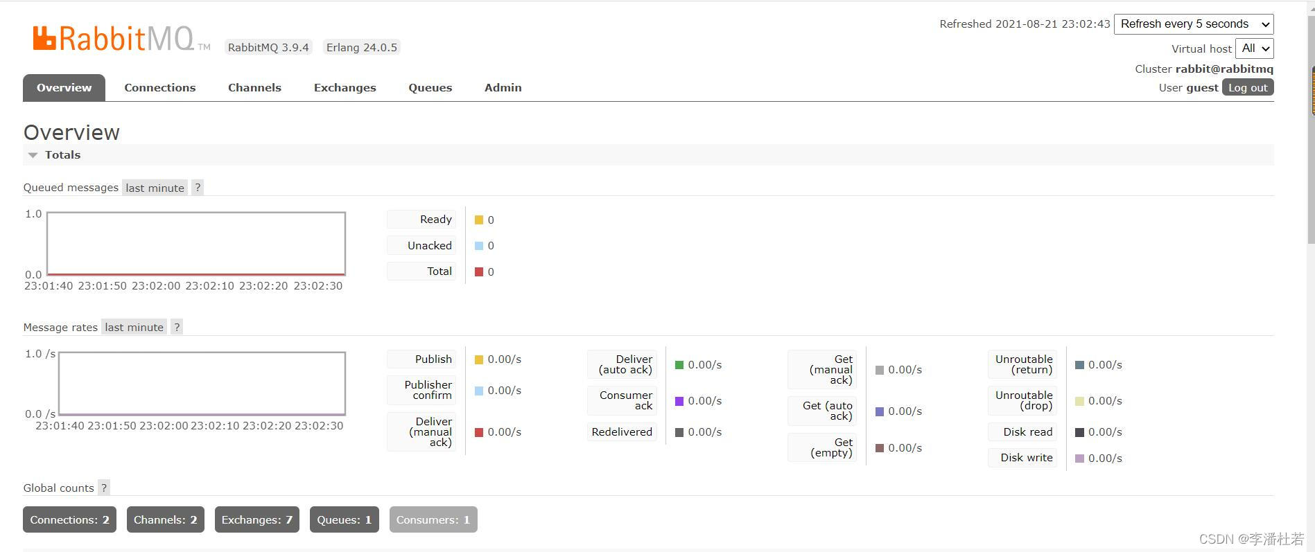Viewport: 1315px width, 552px height.
Task: Open the refresh interval dropdown
Action: pyautogui.click(x=1194, y=24)
